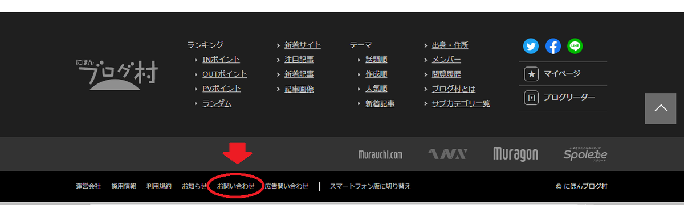Screen dimensions: 684x205
Task: Click the ランキング heading
Action: click(205, 45)
